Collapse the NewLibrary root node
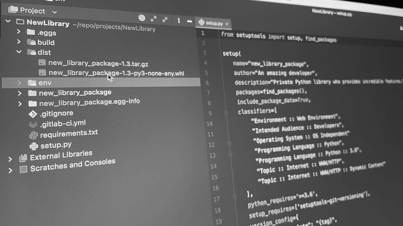403x226 pixels. pyautogui.click(x=8, y=21)
